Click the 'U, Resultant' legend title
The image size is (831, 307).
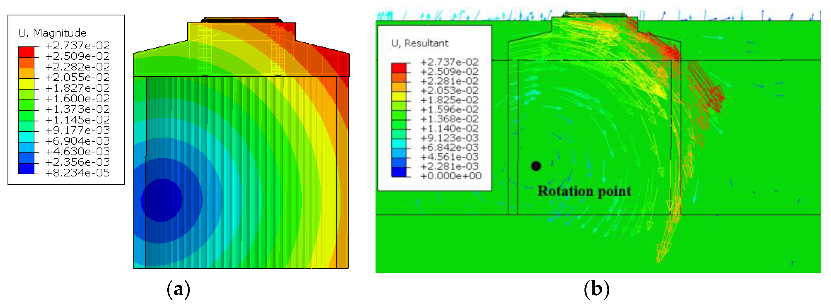(x=419, y=43)
